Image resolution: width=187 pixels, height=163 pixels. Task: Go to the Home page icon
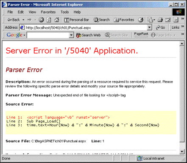[x=57, y=20]
